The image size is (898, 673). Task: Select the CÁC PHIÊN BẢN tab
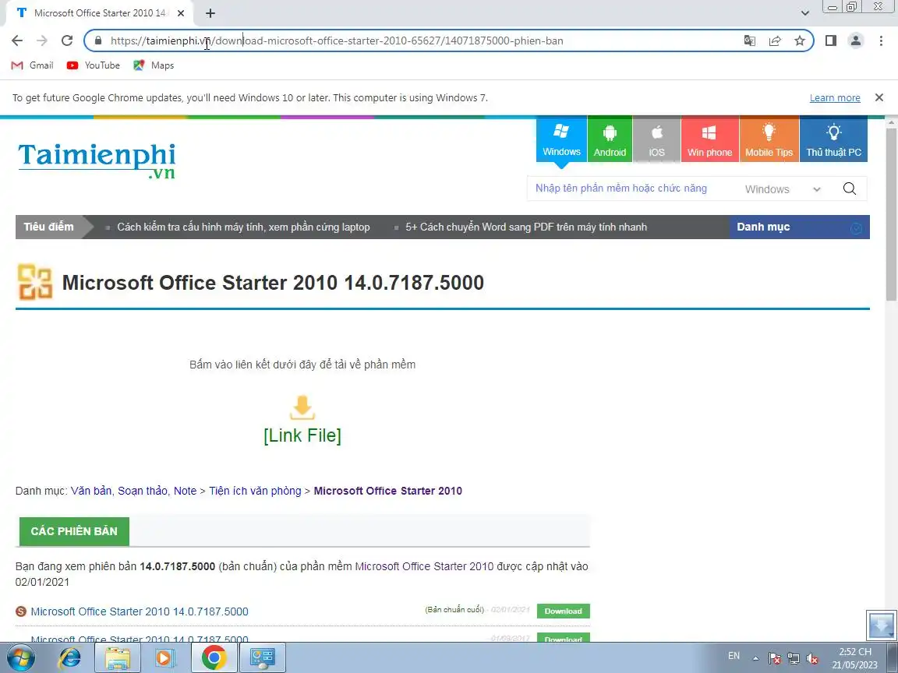click(x=75, y=531)
